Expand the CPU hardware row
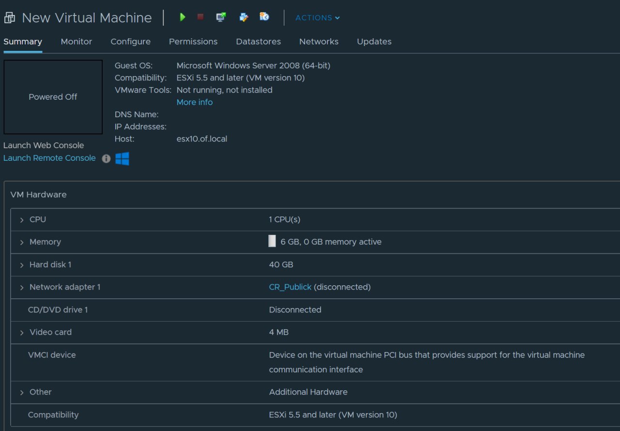Image resolution: width=620 pixels, height=431 pixels. 22,220
